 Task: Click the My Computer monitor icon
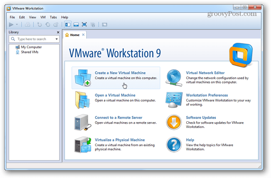17,47
